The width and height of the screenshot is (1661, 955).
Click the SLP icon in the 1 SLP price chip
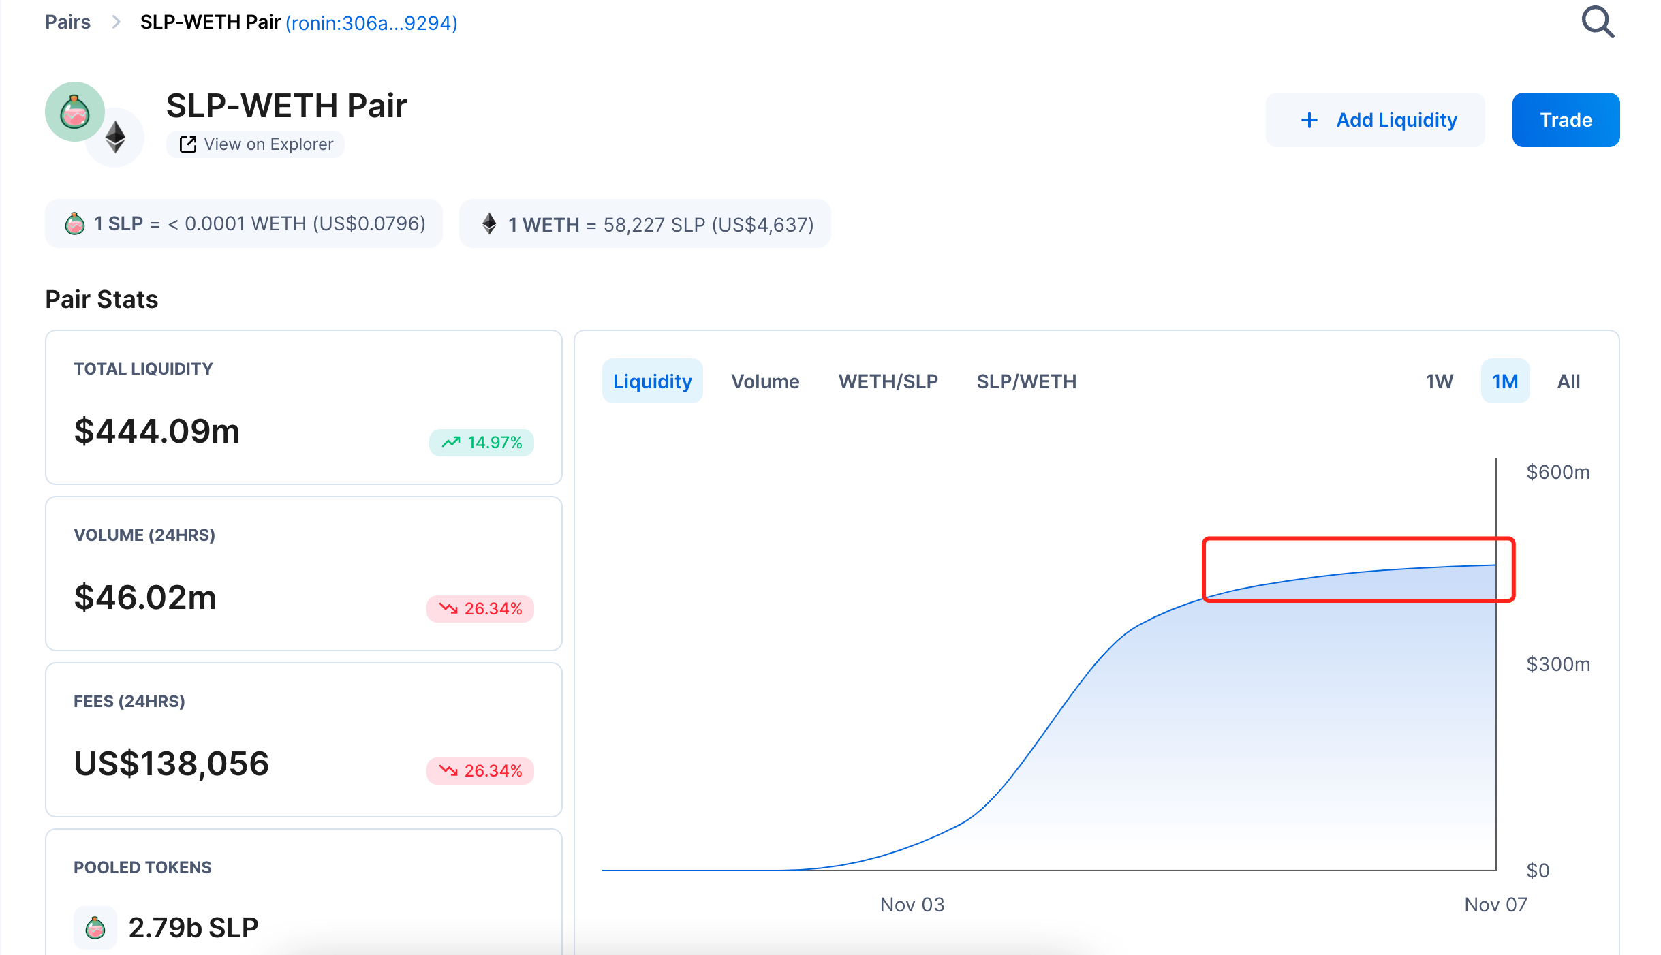[x=75, y=223]
